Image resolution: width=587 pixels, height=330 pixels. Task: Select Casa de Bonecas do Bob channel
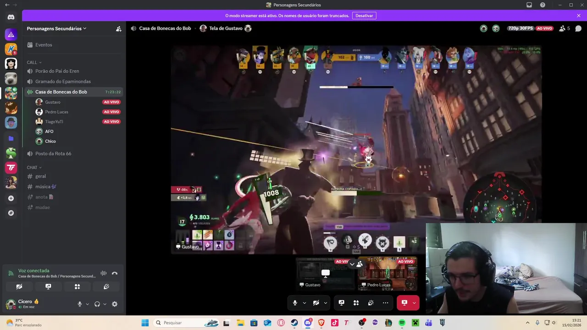[x=73, y=92]
